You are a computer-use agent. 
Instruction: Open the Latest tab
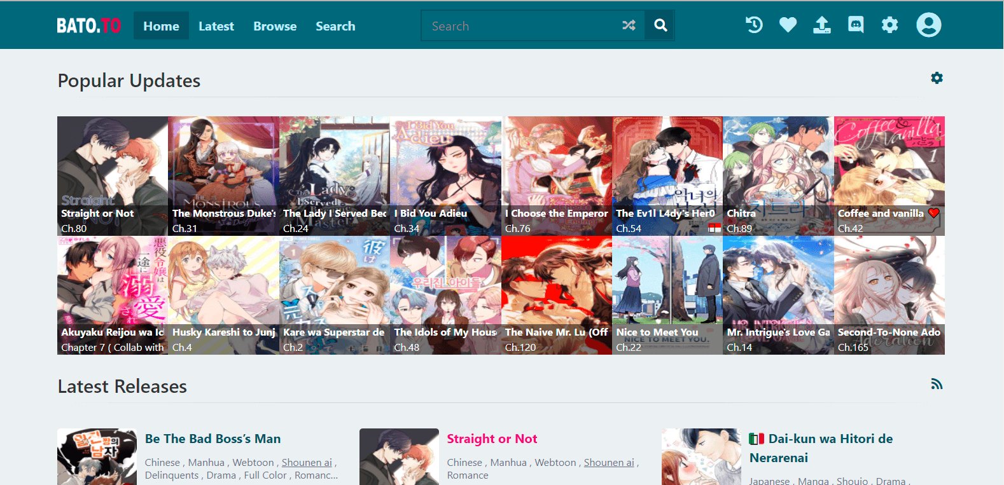coord(216,26)
